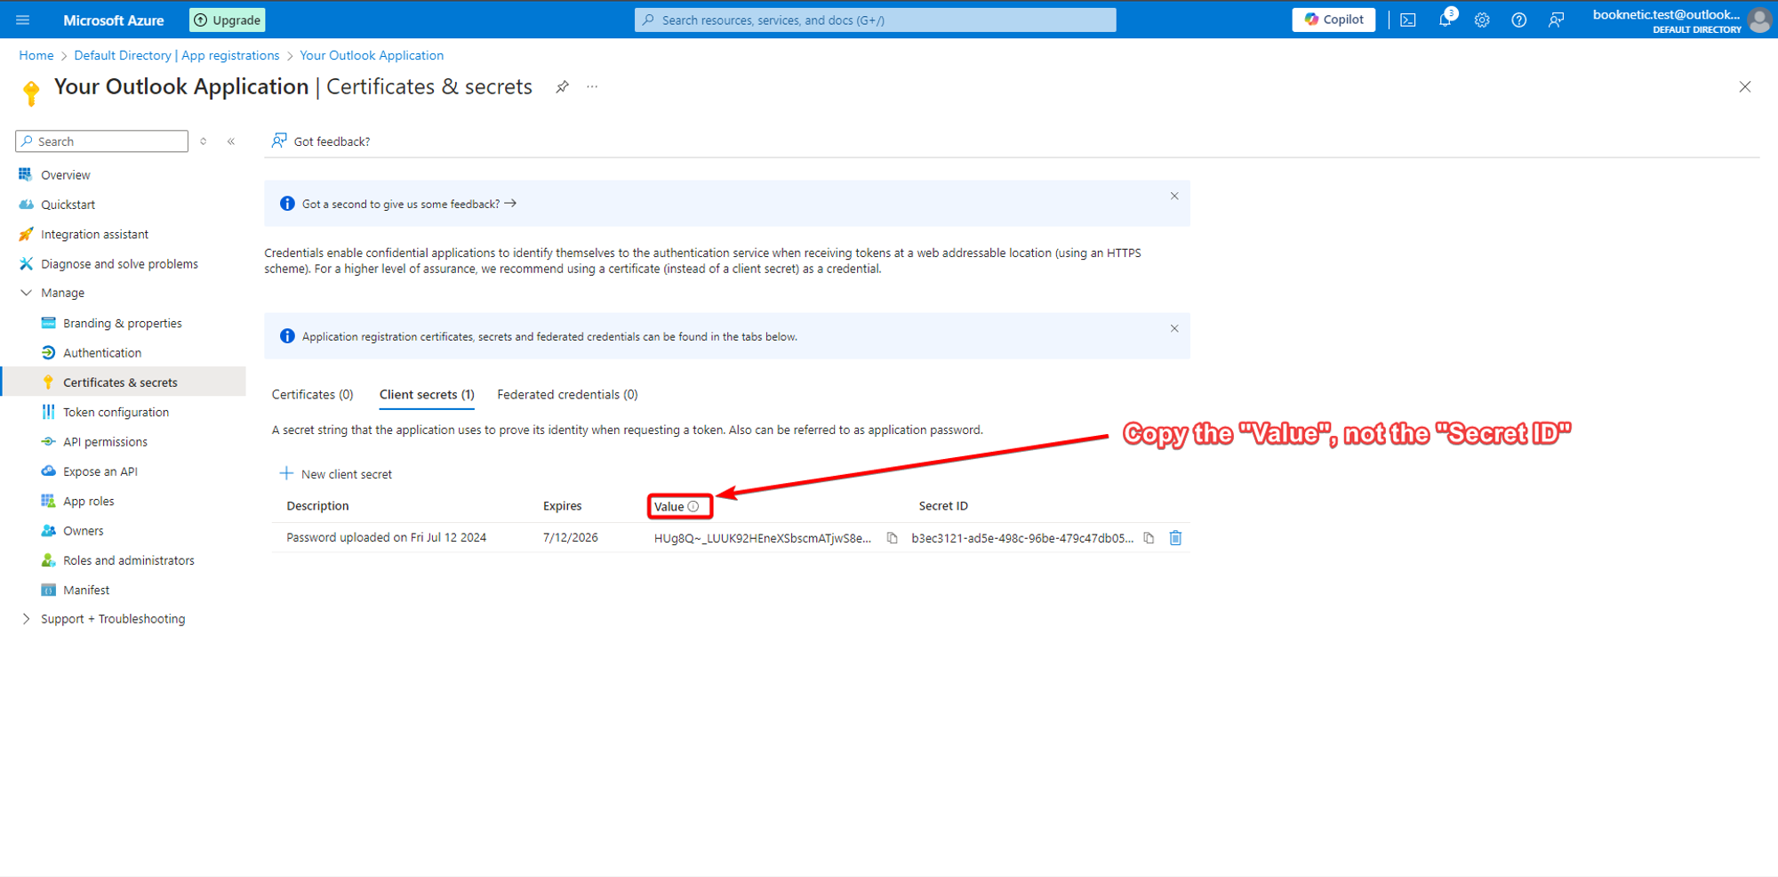Click the Secret ID column header
This screenshot has height=877, width=1778.
click(x=943, y=506)
